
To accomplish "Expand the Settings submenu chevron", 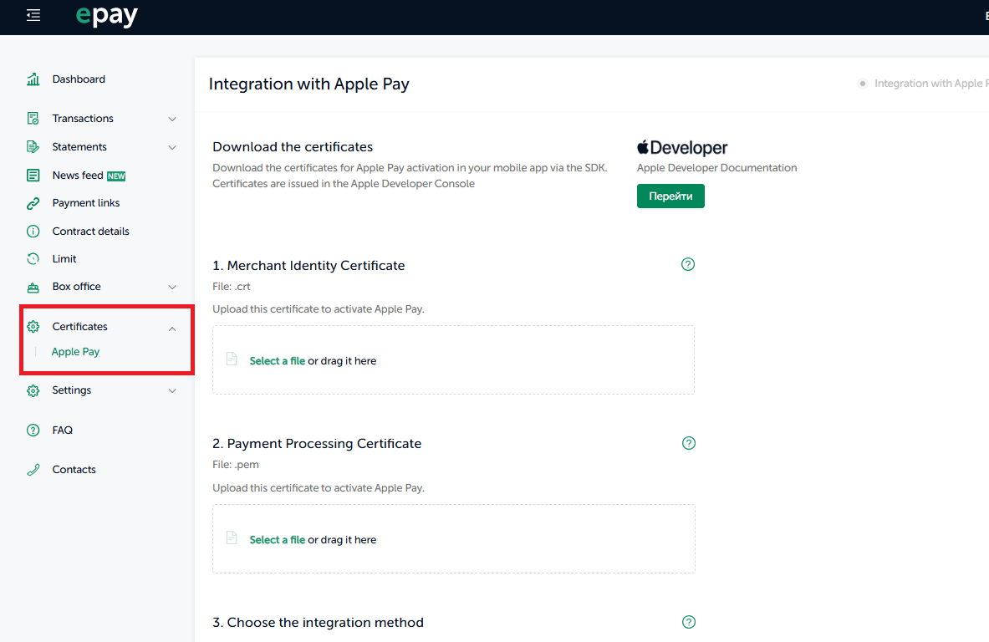I will point(172,390).
